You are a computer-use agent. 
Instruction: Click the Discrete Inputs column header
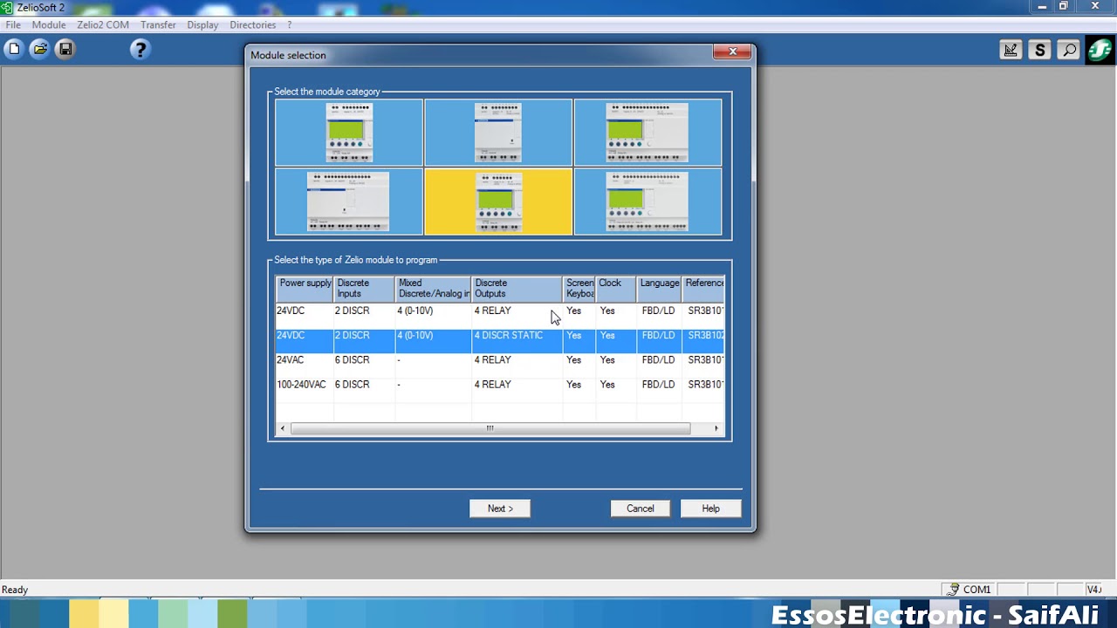(x=365, y=288)
